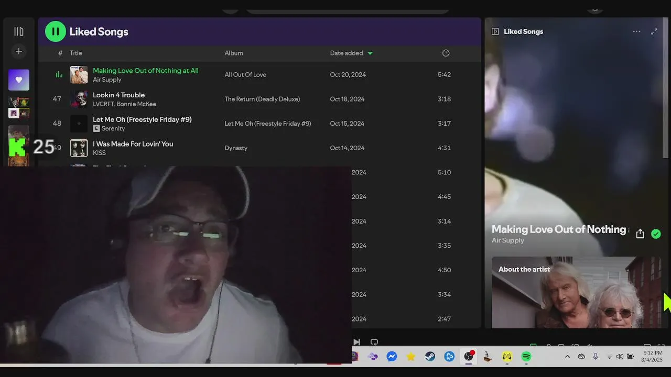671x377 pixels.
Task: Open LVCRFT, Bonnie McKee artist link
Action: click(124, 104)
